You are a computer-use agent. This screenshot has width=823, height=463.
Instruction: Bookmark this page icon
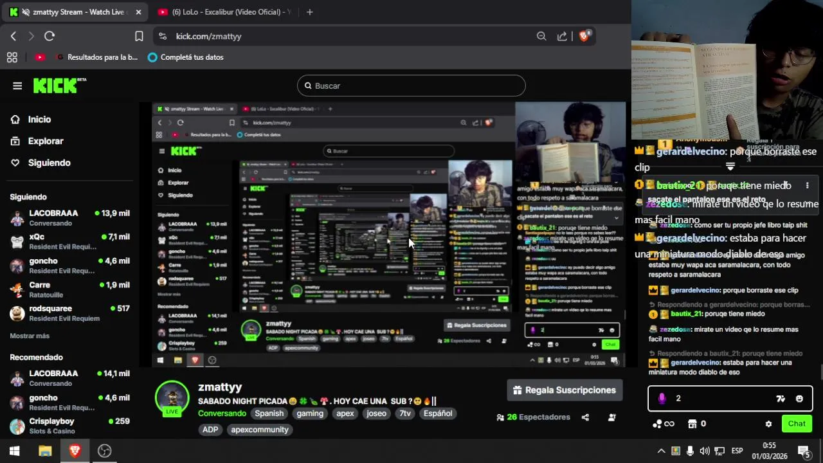tap(139, 37)
